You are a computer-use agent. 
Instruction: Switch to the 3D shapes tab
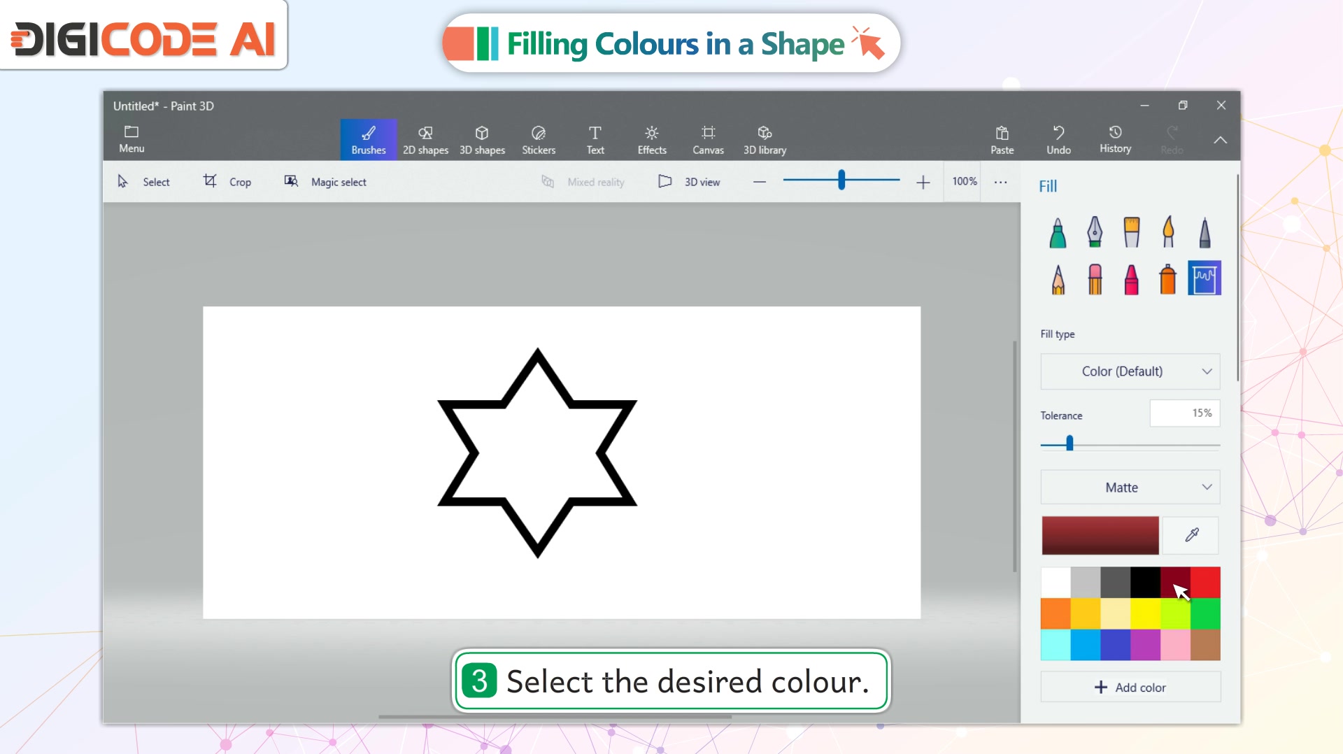click(x=482, y=139)
